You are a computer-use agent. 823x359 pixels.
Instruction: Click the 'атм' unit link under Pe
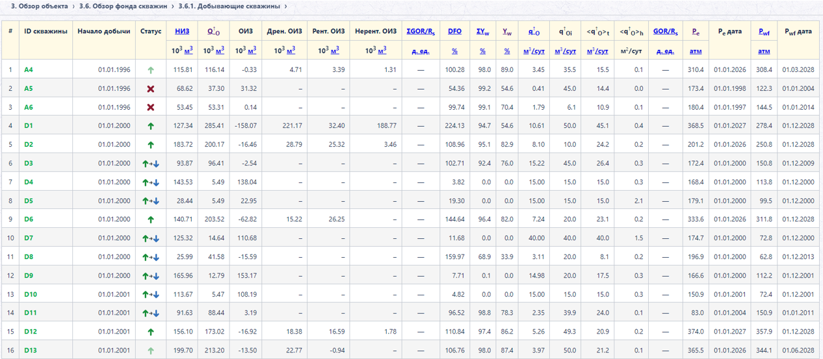click(x=696, y=51)
